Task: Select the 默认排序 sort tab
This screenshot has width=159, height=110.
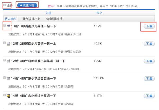Action: tap(10, 19)
